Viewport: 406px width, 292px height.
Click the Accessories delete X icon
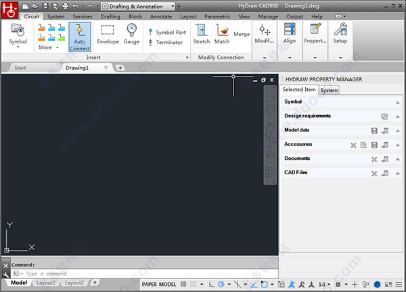point(353,145)
